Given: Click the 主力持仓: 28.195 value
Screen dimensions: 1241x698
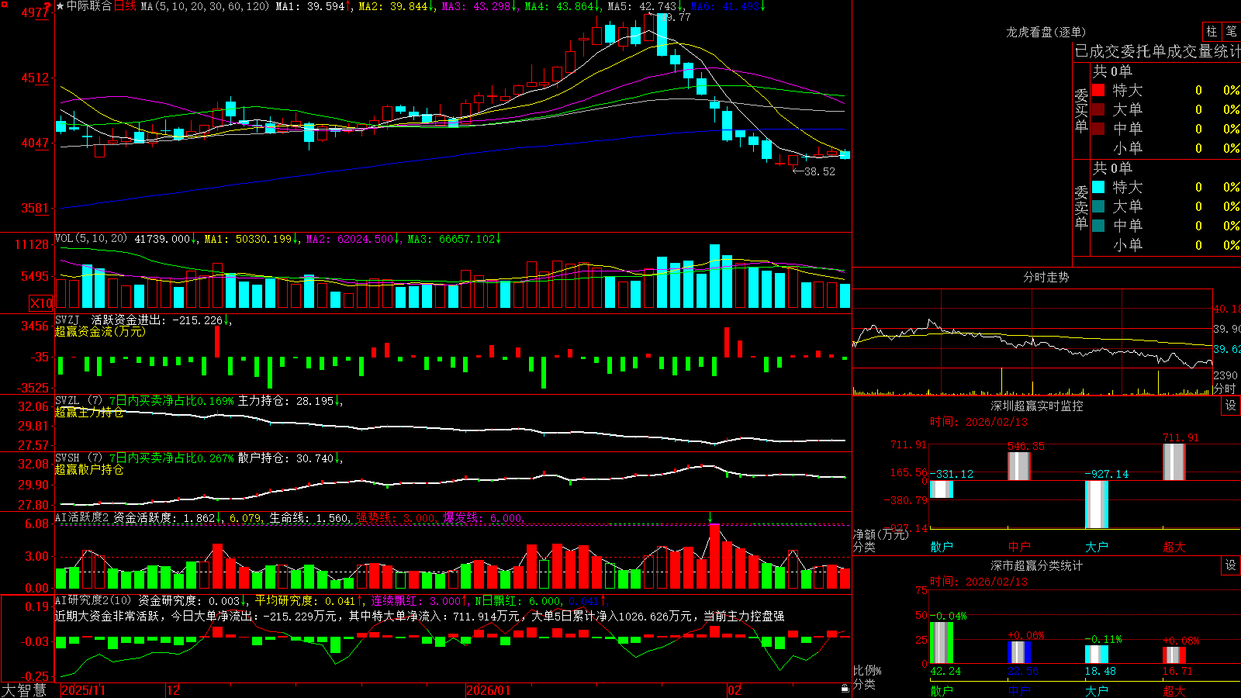Looking at the screenshot, I should tap(288, 401).
